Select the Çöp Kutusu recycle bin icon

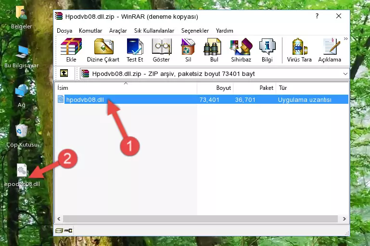tap(22, 135)
